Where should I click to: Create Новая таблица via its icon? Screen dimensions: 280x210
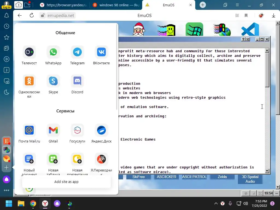coord(53,159)
